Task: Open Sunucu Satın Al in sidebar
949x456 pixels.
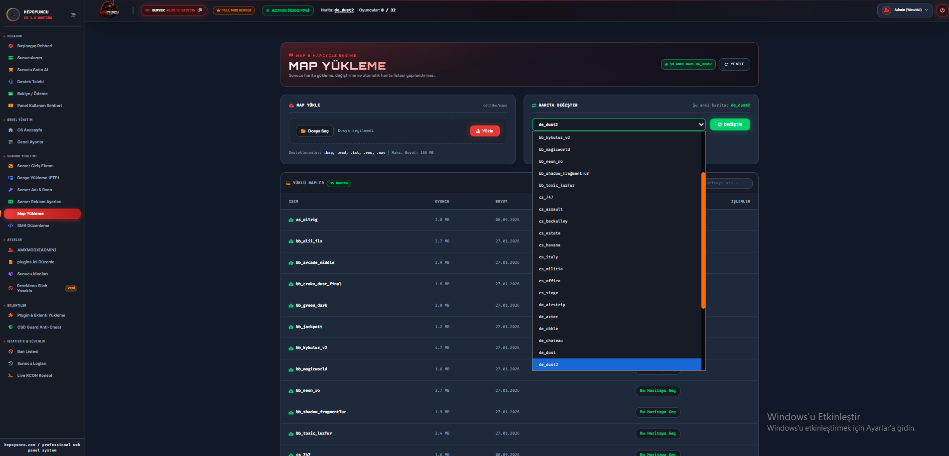Action: tap(32, 70)
